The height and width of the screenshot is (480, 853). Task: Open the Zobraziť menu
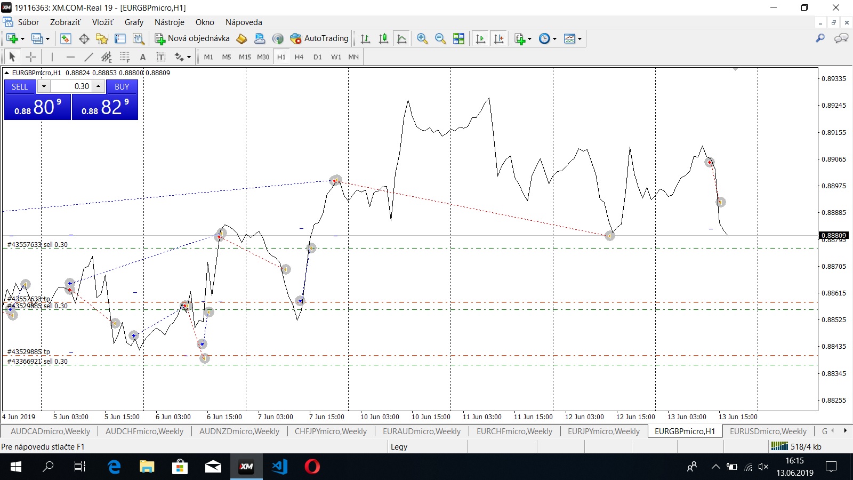click(x=65, y=22)
